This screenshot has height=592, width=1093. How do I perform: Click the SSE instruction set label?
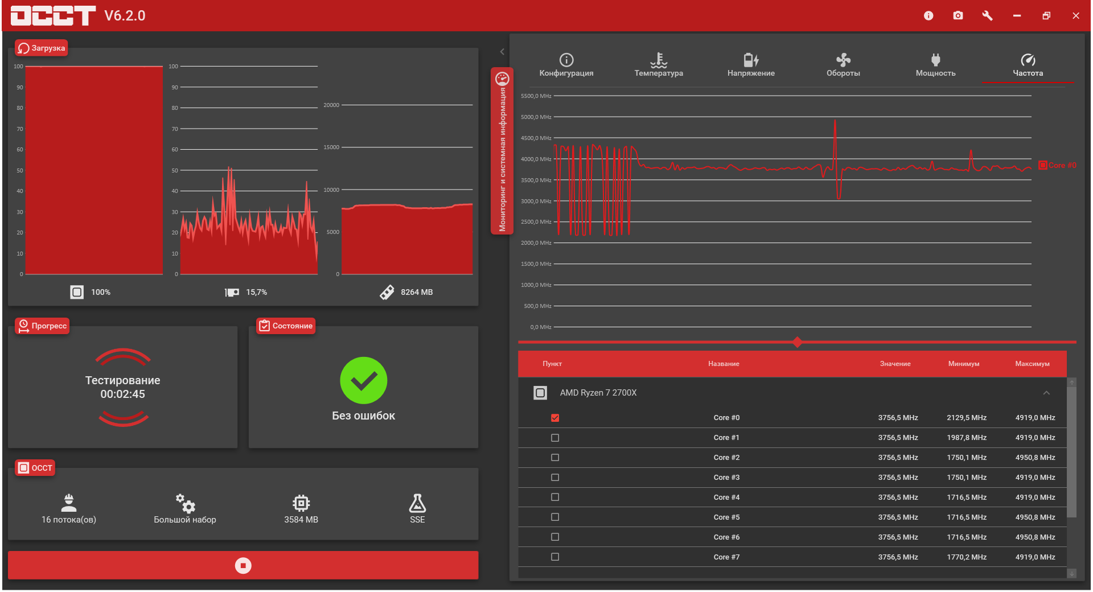pos(417,520)
